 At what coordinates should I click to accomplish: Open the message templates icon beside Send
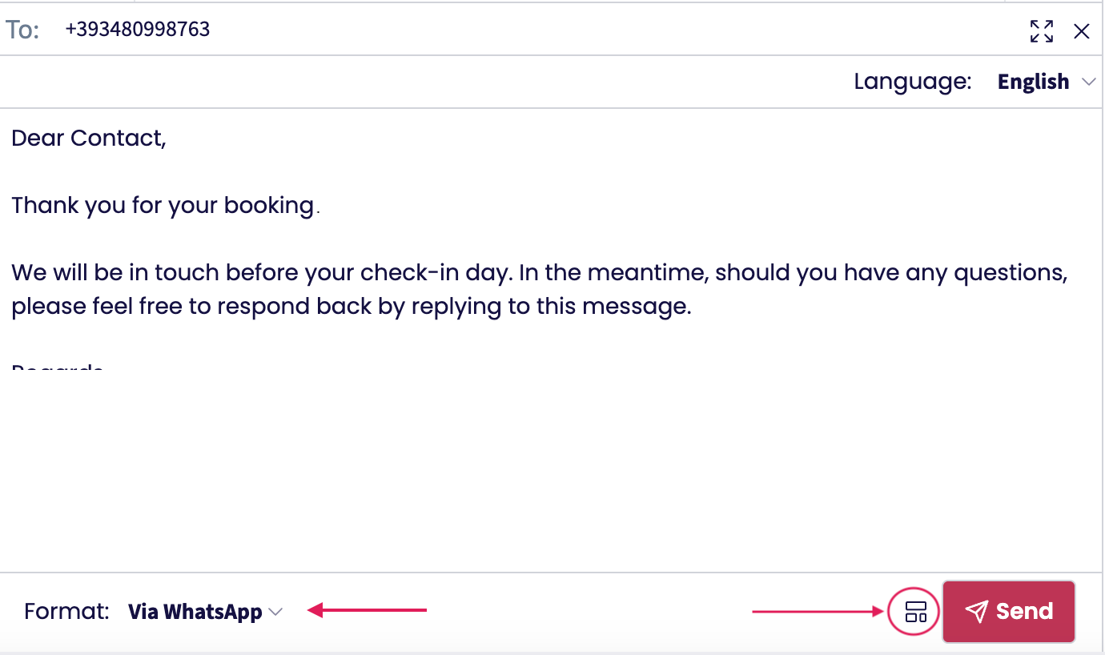[915, 612]
